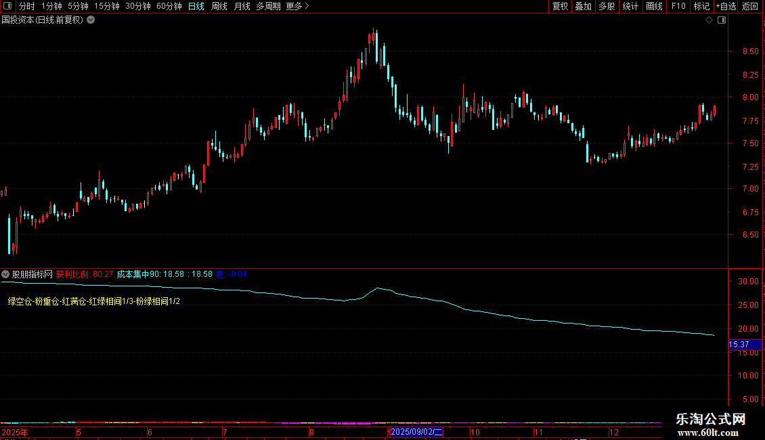Switch to 分时 intraday view

[x=27, y=6]
